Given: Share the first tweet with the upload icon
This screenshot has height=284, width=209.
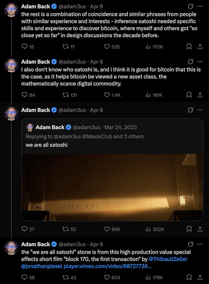Looking at the screenshot, I should coord(200,47).
